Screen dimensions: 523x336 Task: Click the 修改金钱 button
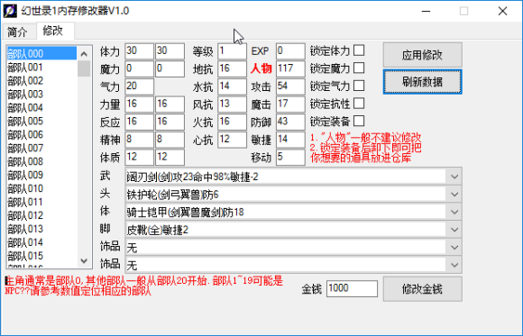422,289
